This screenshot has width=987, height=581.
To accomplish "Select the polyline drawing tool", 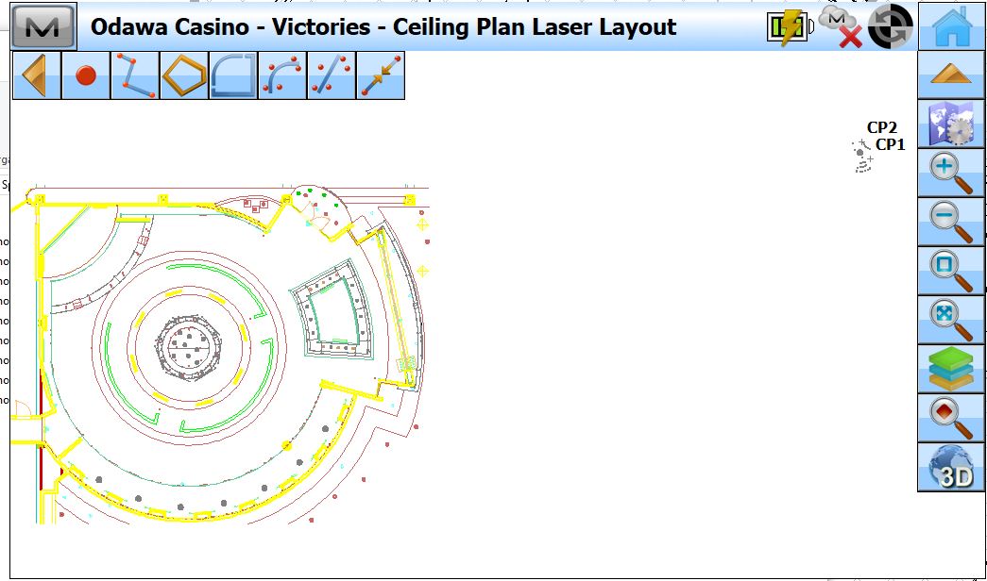I will pyautogui.click(x=135, y=74).
